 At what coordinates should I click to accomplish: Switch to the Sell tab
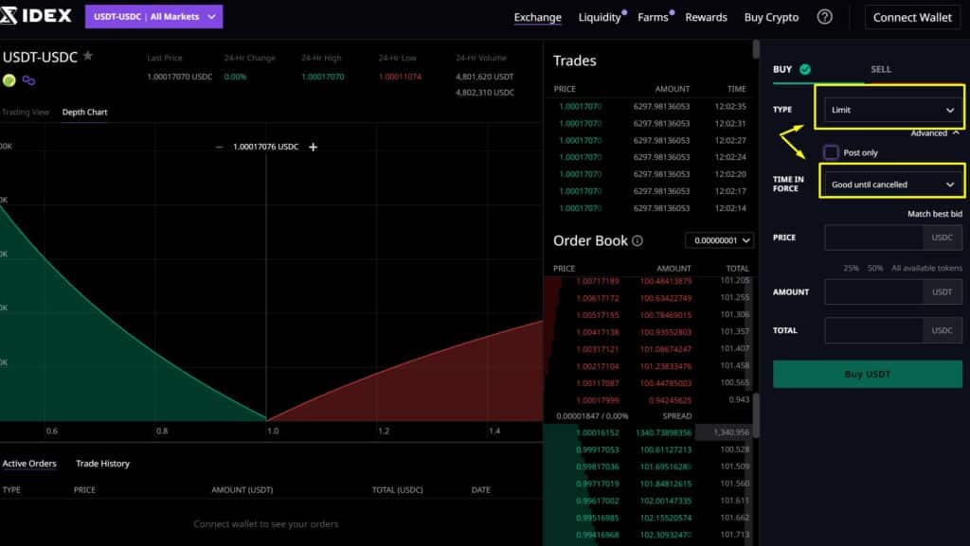pos(881,69)
